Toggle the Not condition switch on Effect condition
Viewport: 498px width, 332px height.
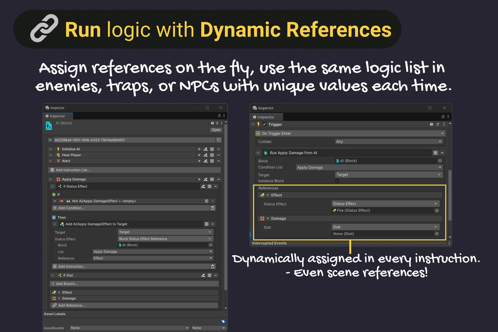pyautogui.click(x=61, y=201)
